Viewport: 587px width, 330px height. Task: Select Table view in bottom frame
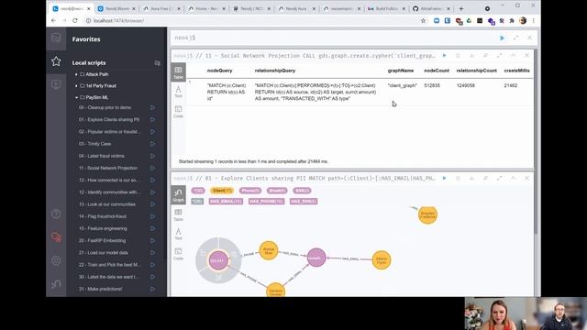[x=178, y=214]
